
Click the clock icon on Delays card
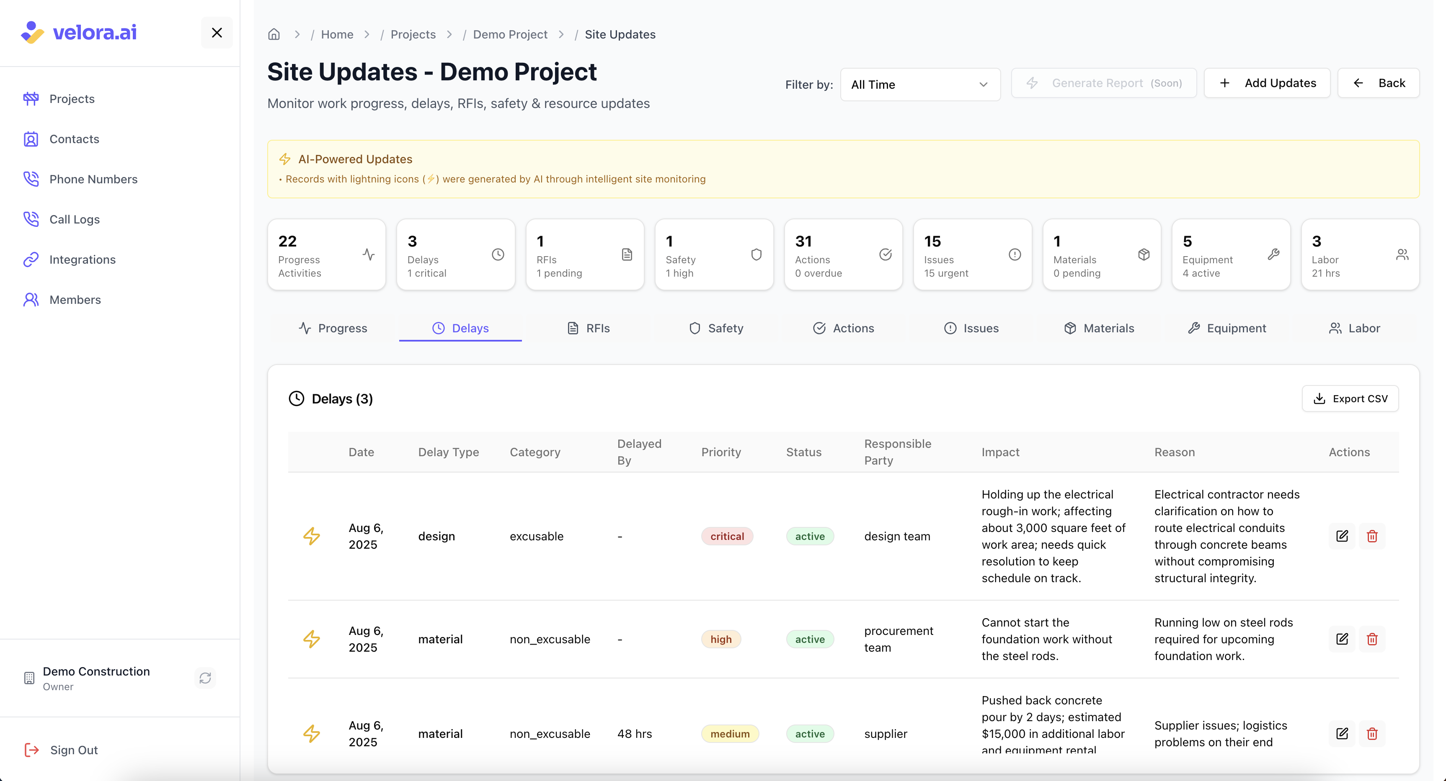coord(498,255)
